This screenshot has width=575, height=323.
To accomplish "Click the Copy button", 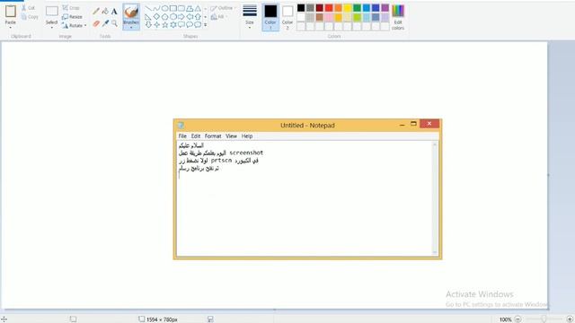I will (30, 17).
